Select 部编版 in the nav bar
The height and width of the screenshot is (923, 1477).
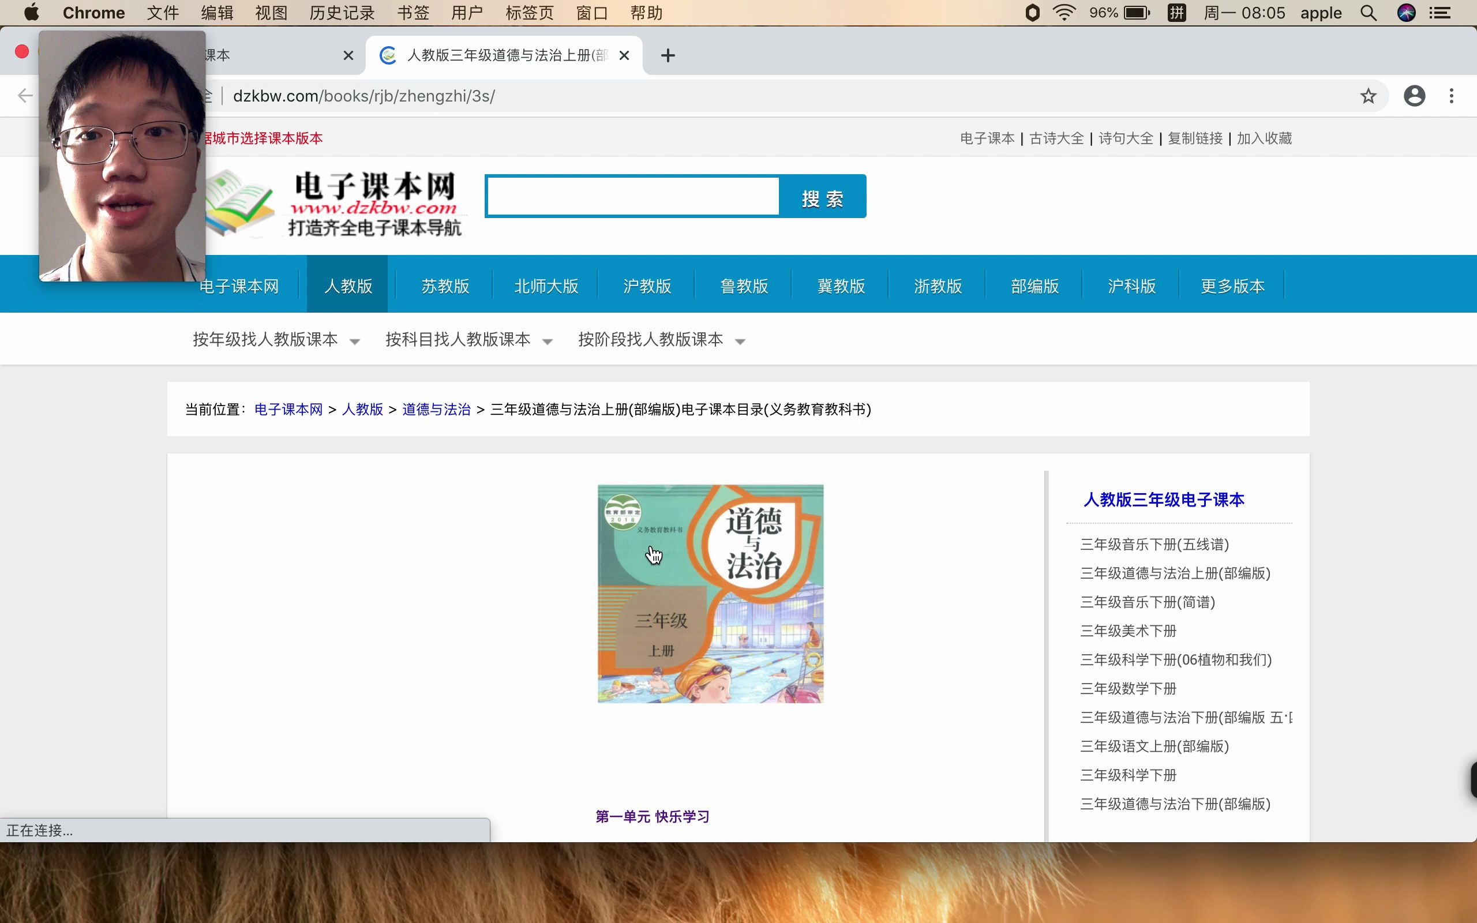point(1034,286)
